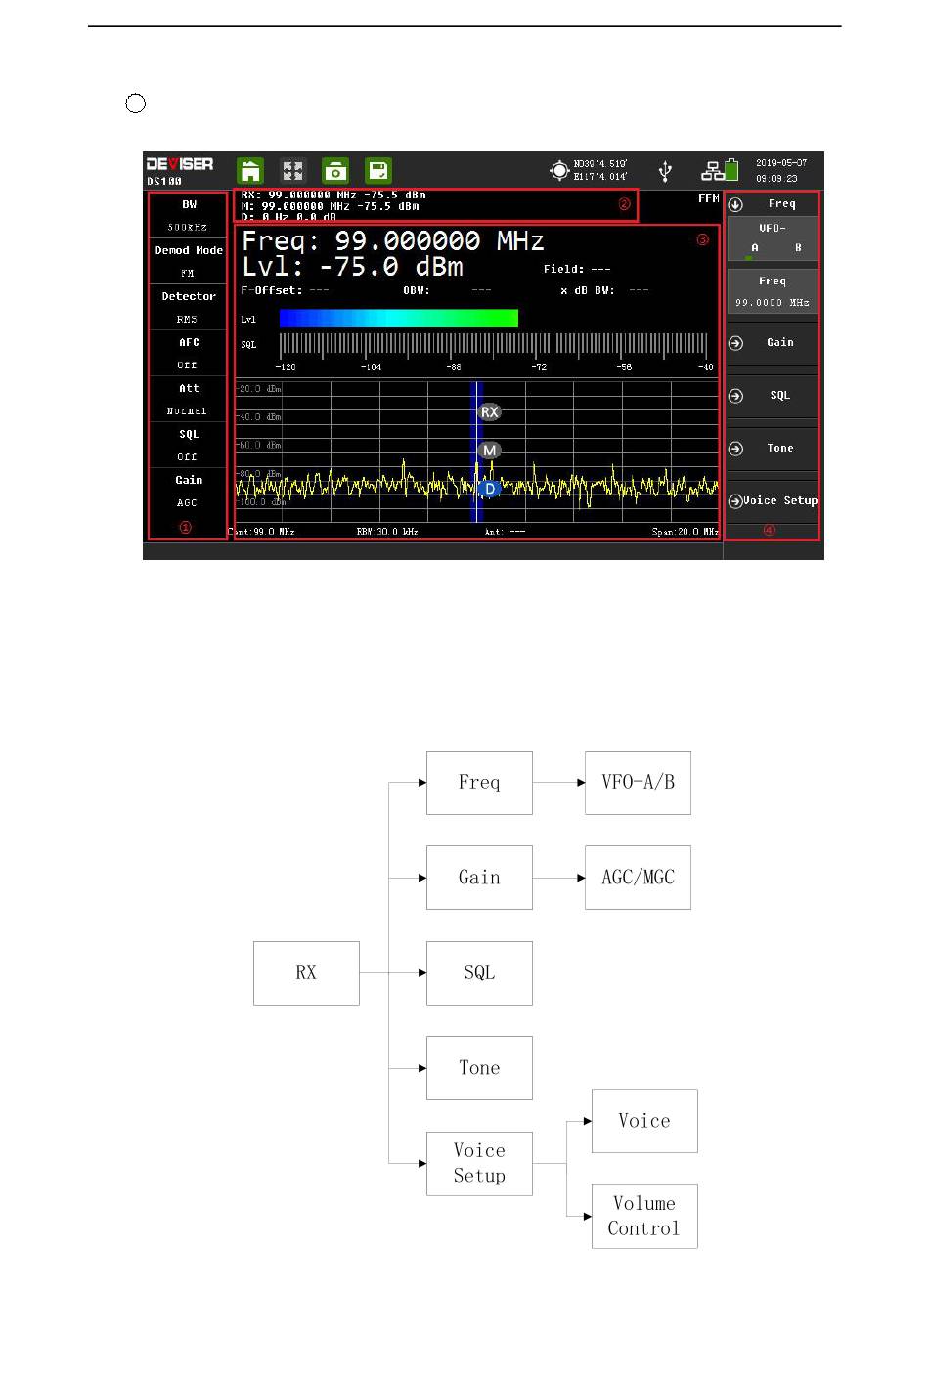
Task: Select the RX marker on the spectrum
Action: pos(490,412)
